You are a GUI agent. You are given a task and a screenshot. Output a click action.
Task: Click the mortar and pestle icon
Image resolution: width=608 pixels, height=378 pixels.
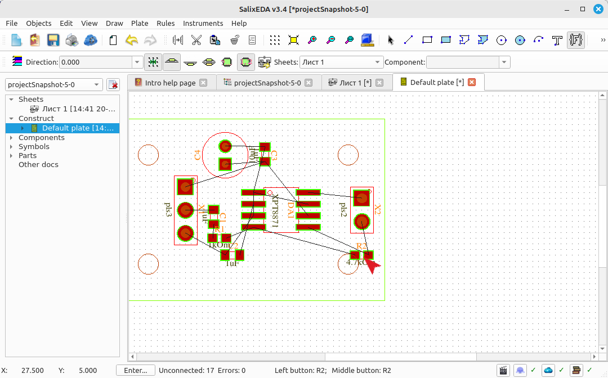click(234, 40)
